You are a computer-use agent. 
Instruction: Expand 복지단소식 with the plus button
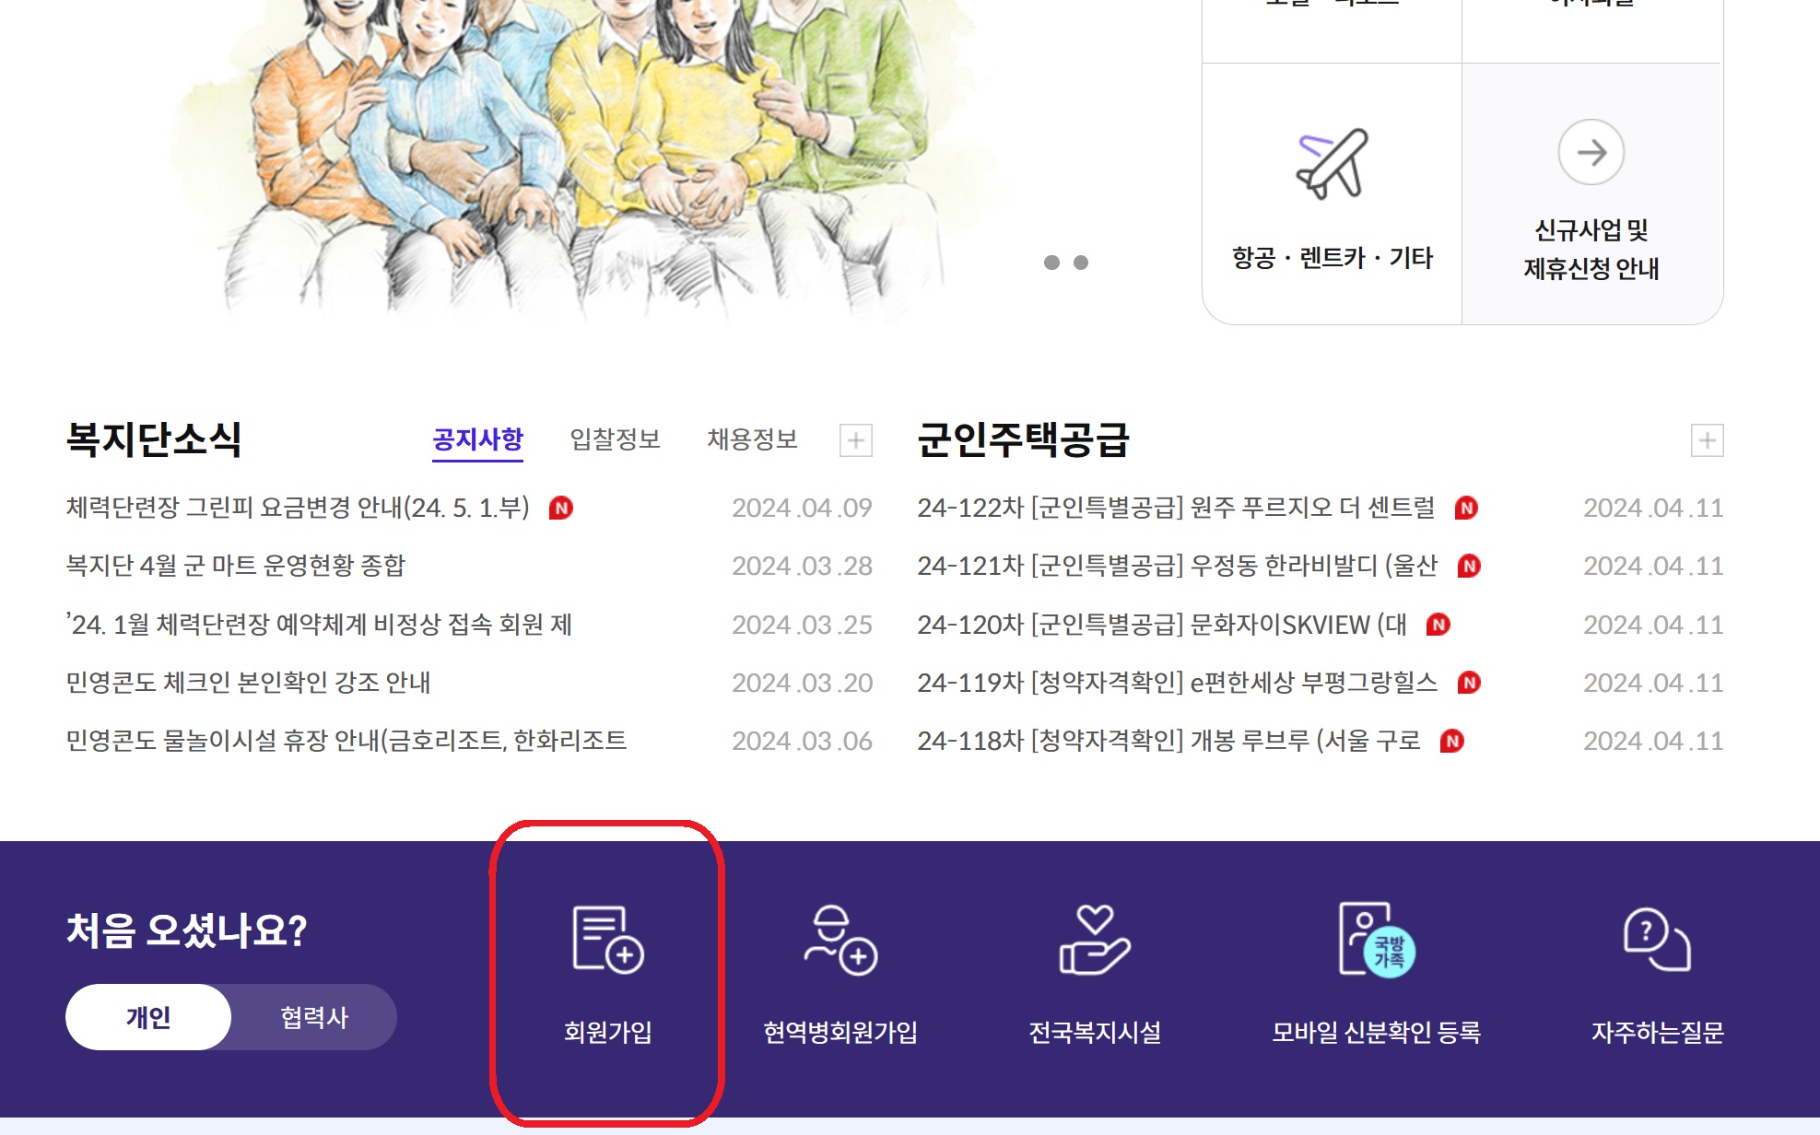coord(855,440)
